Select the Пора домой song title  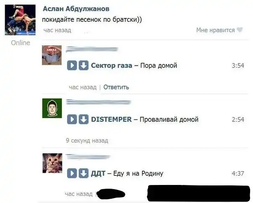click(x=159, y=65)
